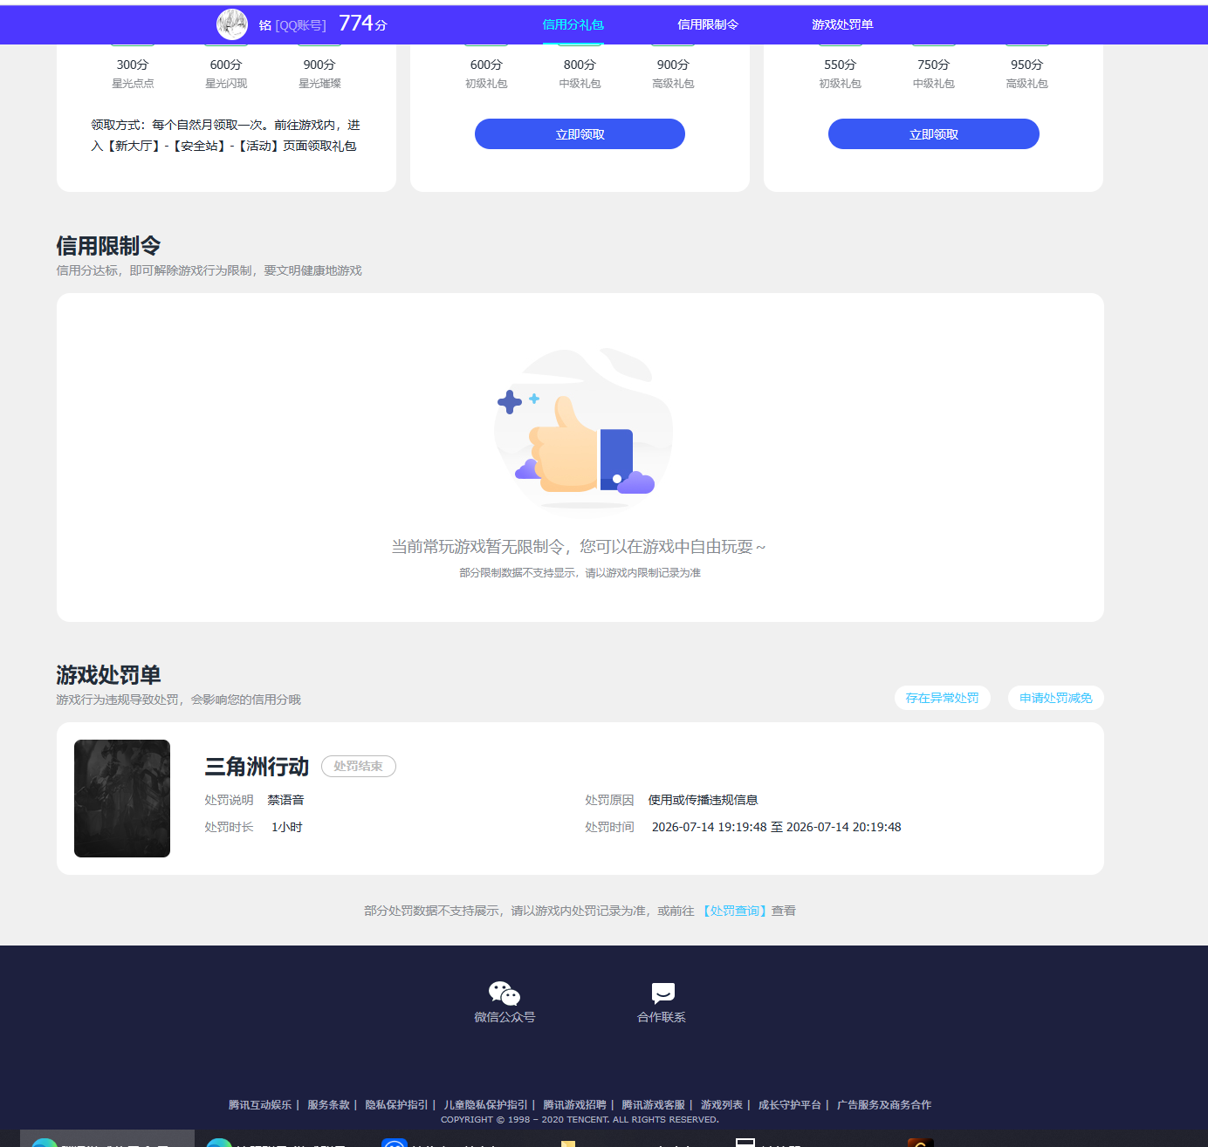This screenshot has width=1208, height=1147.
Task: Click the 申请处罚减免 button
Action: click(1056, 698)
